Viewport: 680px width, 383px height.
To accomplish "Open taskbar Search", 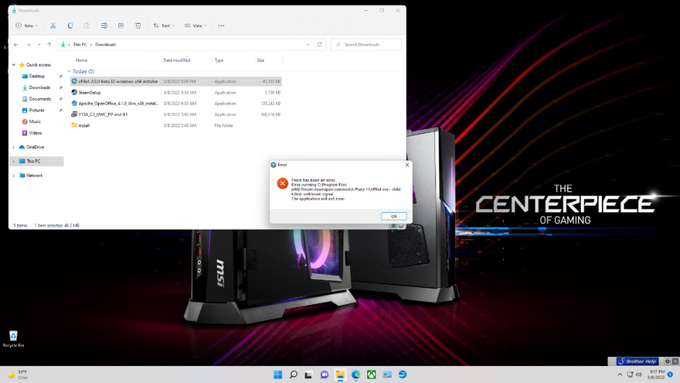I will (x=293, y=374).
